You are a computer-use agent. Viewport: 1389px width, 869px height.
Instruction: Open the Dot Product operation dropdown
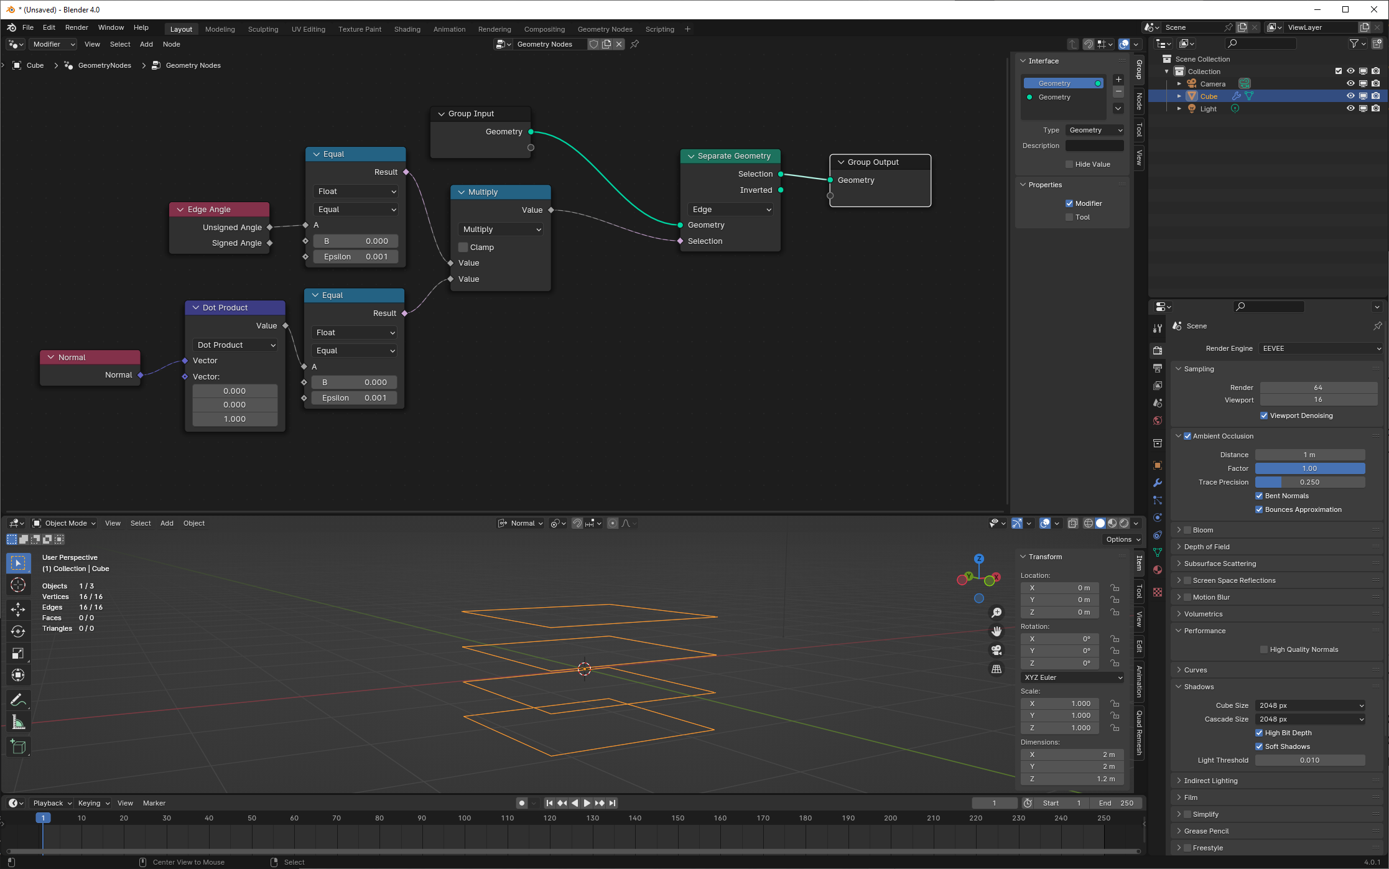[x=235, y=345]
